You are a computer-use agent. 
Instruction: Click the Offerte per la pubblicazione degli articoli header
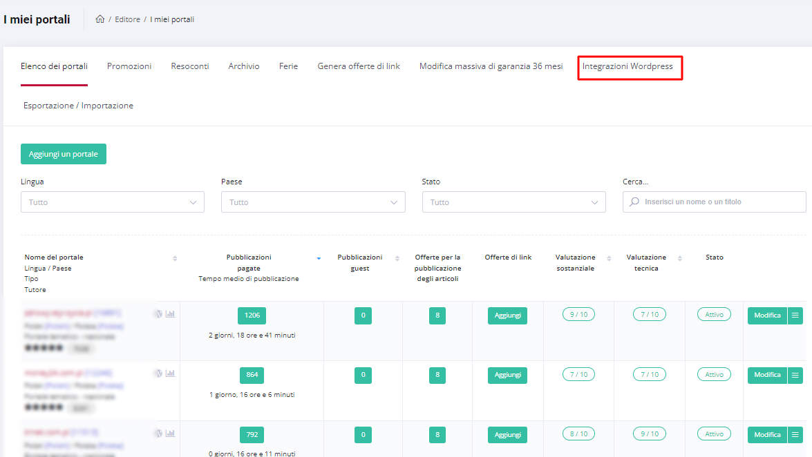437,268
